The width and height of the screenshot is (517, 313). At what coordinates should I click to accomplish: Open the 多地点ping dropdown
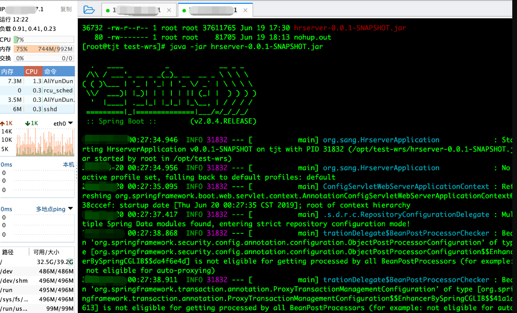[x=54, y=209]
